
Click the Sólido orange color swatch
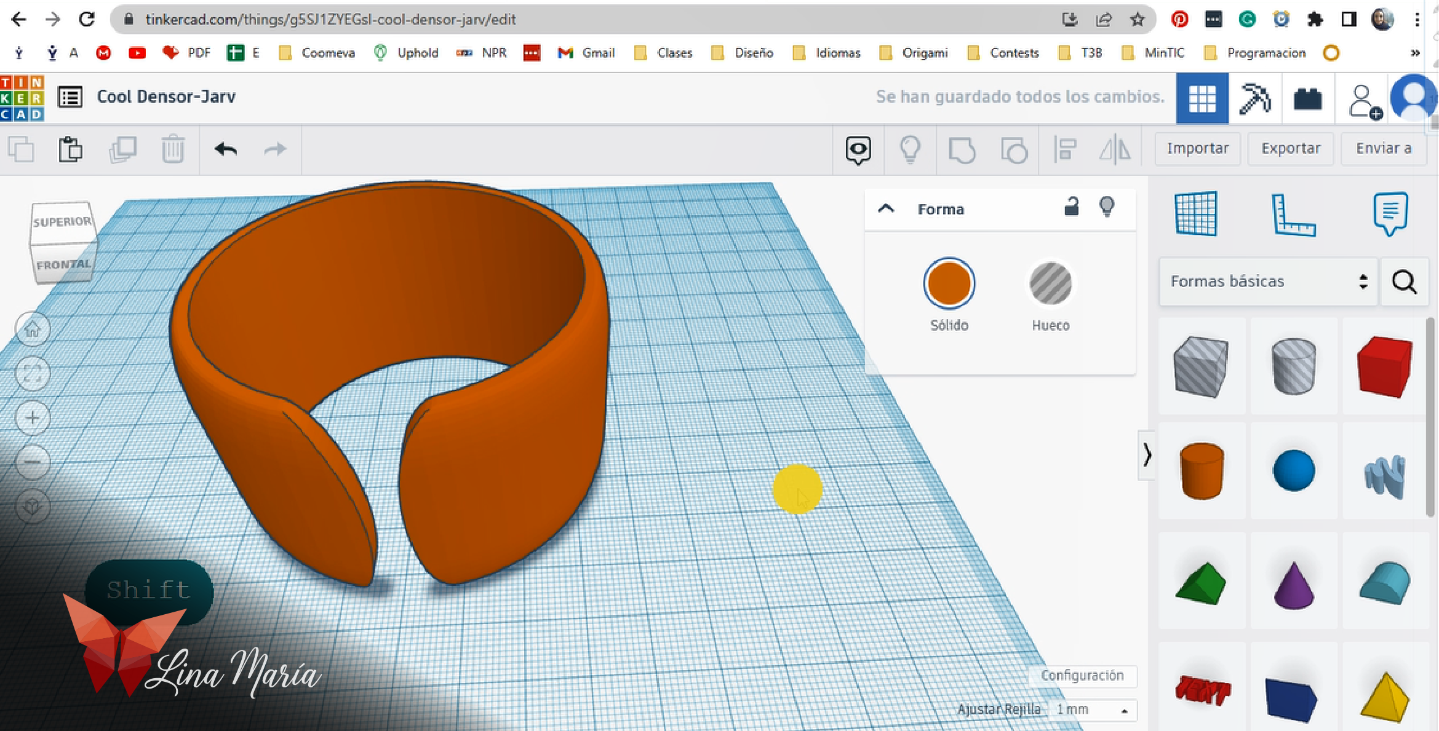pos(949,284)
